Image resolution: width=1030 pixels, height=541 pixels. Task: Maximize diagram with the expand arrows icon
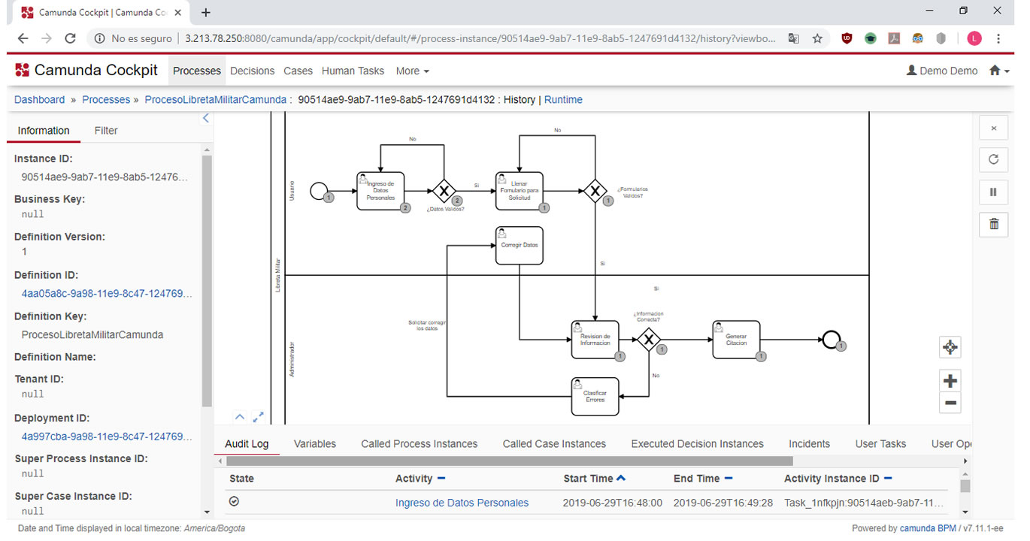coord(258,416)
